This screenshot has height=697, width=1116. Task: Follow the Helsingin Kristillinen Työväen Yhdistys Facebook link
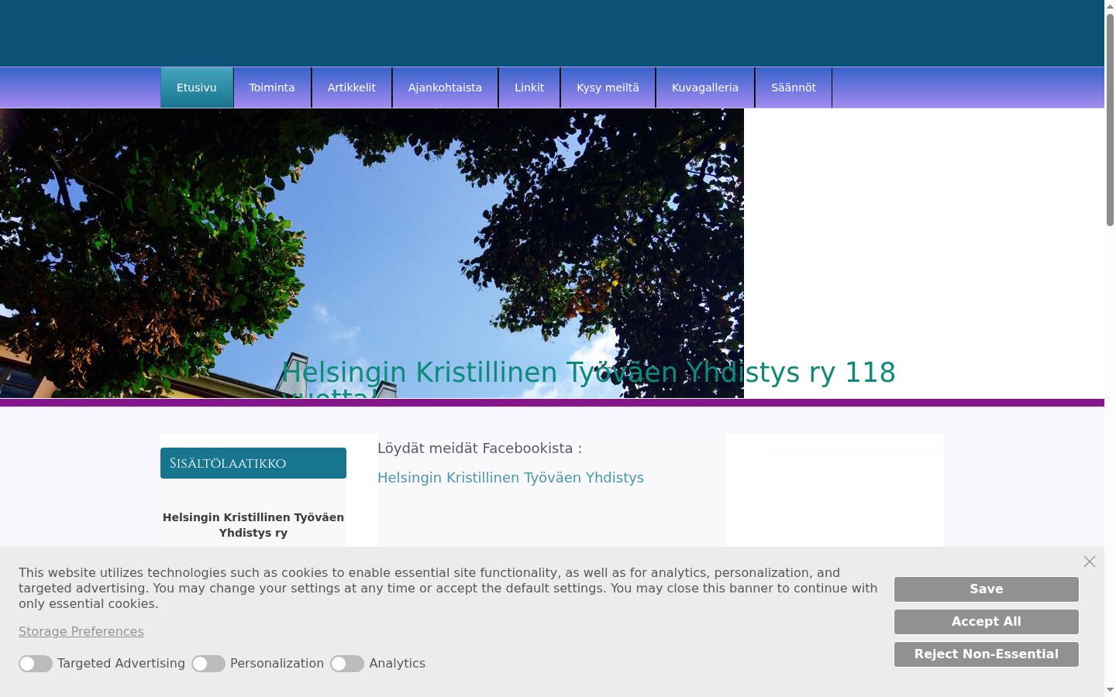pyautogui.click(x=511, y=478)
